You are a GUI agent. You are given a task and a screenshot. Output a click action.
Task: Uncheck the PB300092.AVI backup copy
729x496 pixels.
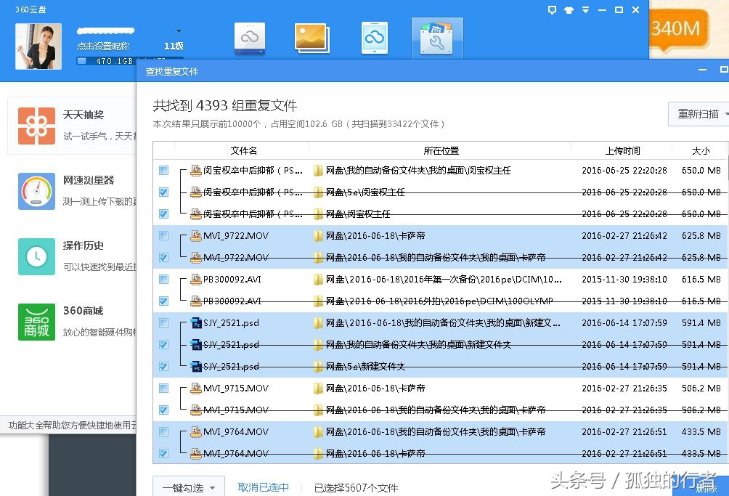click(x=163, y=301)
